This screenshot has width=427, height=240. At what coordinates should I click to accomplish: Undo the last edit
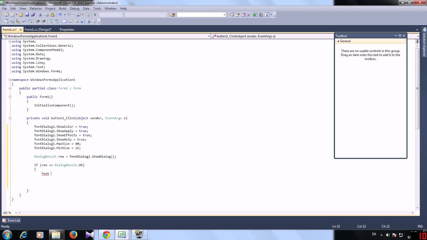pyautogui.click(x=60, y=15)
